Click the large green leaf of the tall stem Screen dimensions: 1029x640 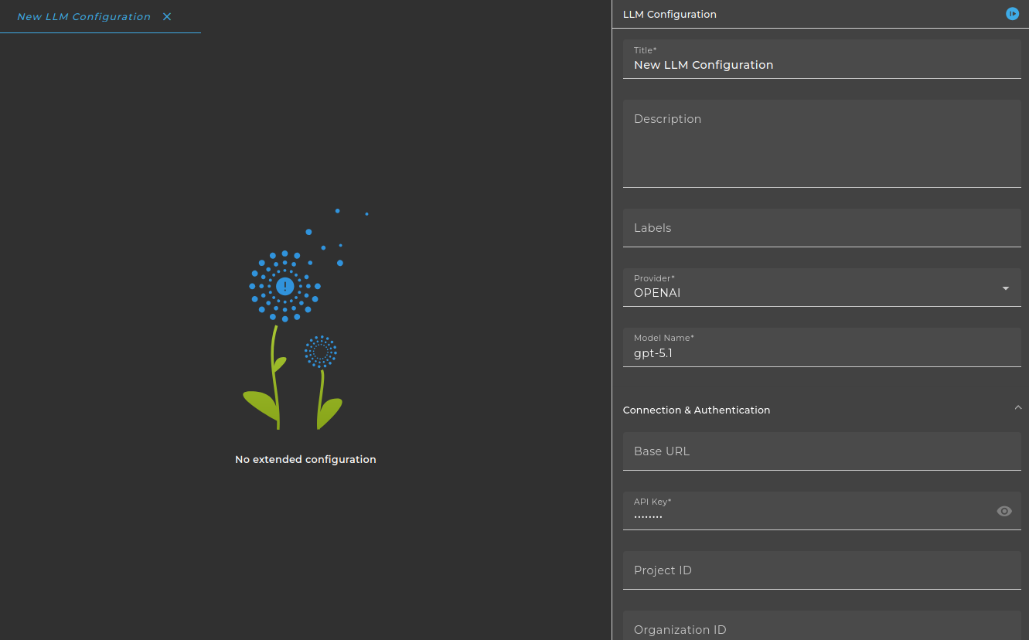(261, 405)
